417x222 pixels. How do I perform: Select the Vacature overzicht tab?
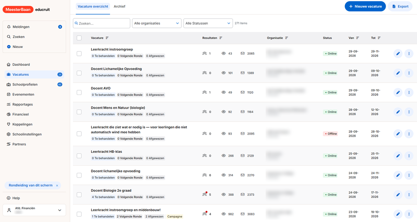point(93,6)
